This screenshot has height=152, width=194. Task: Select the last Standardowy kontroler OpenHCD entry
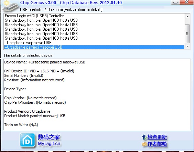[x=41, y=38]
